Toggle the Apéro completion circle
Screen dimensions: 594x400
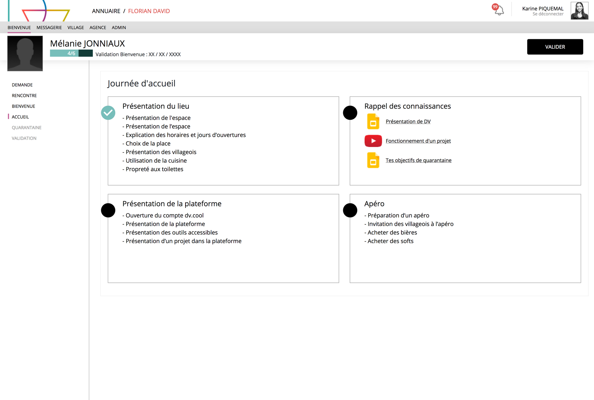coord(350,210)
